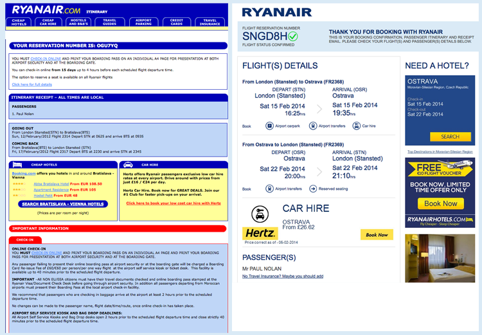
Task: Open the Abba Bratislava Hotel link
Action: (x=51, y=184)
